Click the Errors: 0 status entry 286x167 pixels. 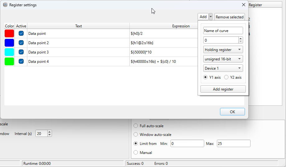coord(161,163)
